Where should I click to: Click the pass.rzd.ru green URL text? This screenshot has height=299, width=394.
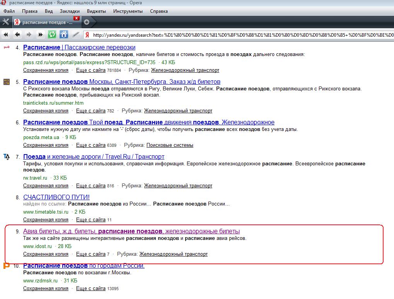(x=89, y=62)
